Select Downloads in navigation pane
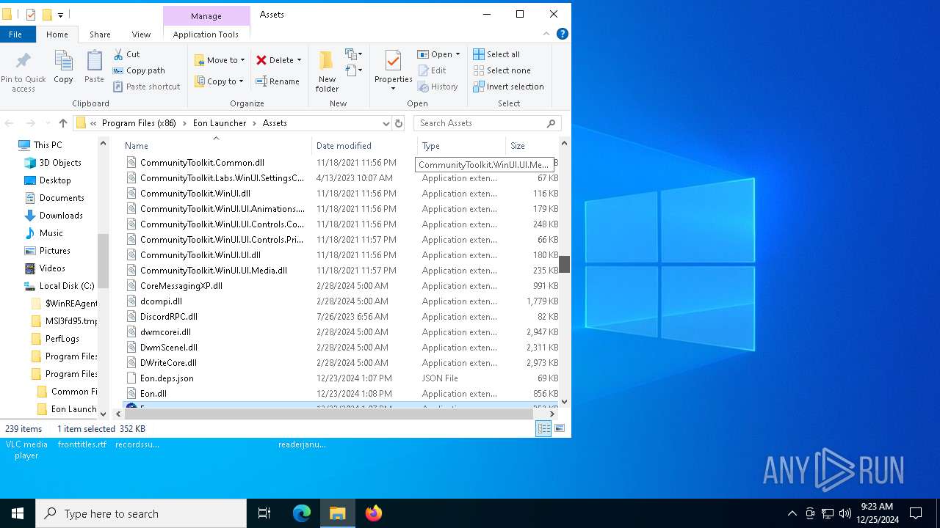940x528 pixels. 61,216
